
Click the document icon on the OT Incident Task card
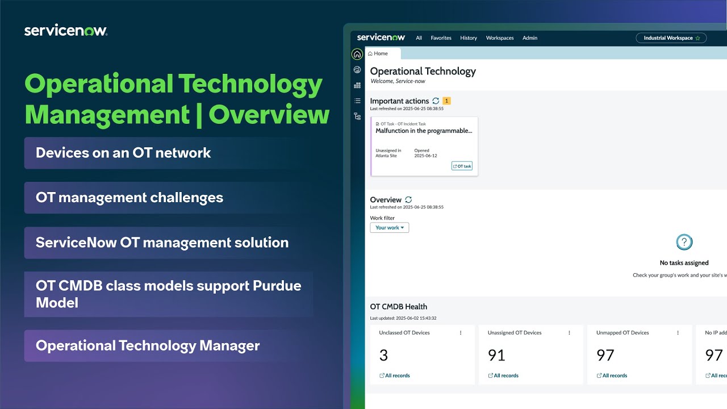coord(377,124)
